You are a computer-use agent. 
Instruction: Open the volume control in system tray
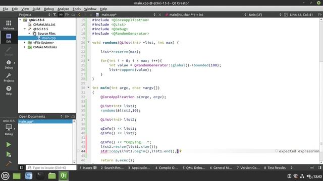(309, 176)
